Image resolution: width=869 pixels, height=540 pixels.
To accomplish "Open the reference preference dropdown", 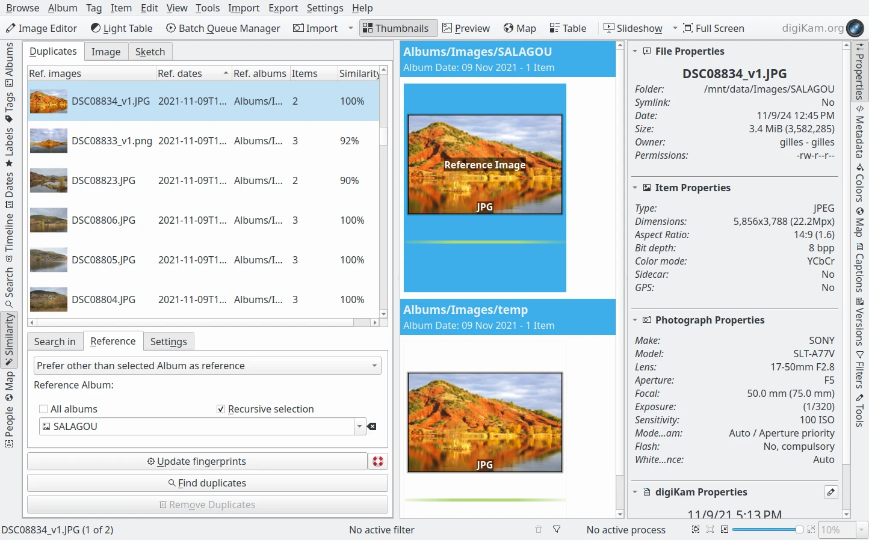I will [207, 366].
